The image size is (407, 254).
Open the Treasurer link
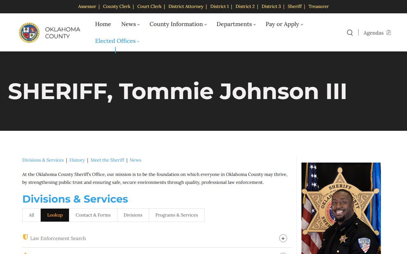[x=319, y=6]
